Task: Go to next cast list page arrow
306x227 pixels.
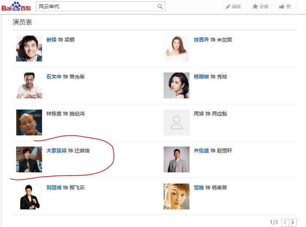Action: point(293,223)
